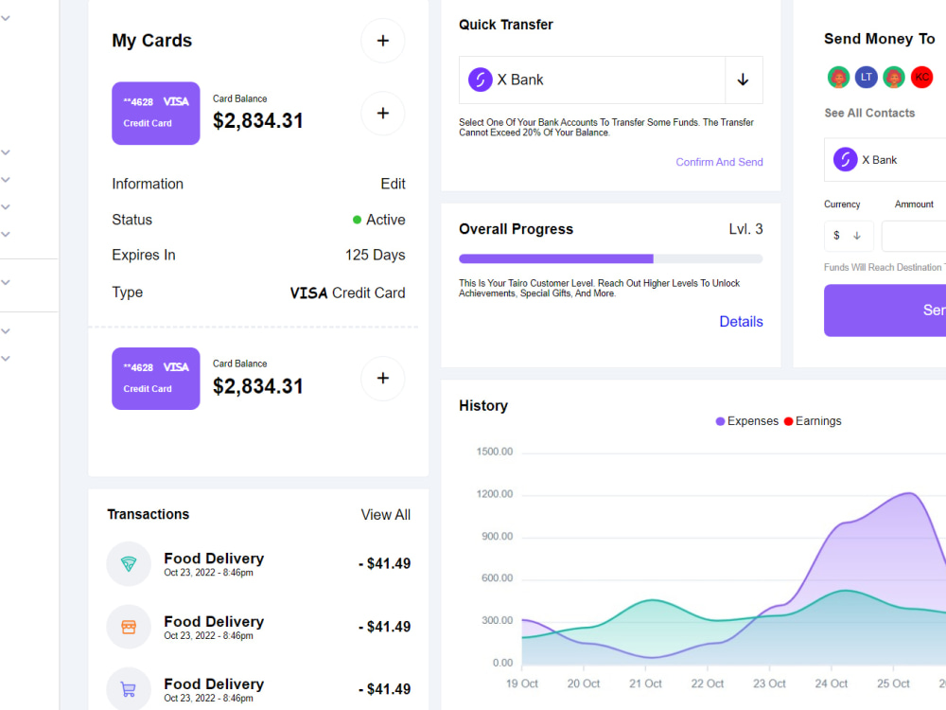
Task: Open Details under Overall Progress
Action: point(741,321)
